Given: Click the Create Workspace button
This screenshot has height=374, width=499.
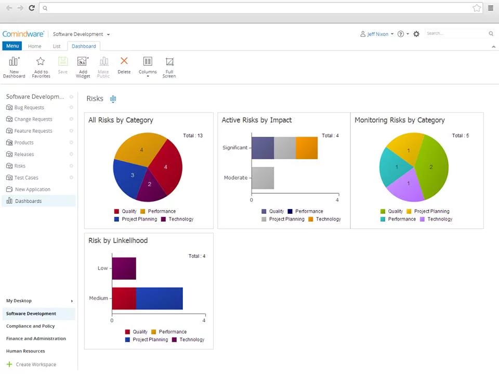Looking at the screenshot, I should pyautogui.click(x=35, y=364).
